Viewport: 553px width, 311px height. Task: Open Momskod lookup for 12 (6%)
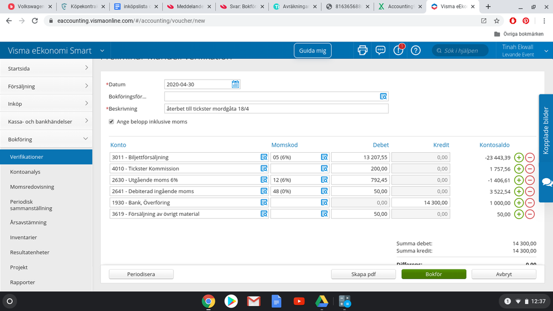click(324, 180)
